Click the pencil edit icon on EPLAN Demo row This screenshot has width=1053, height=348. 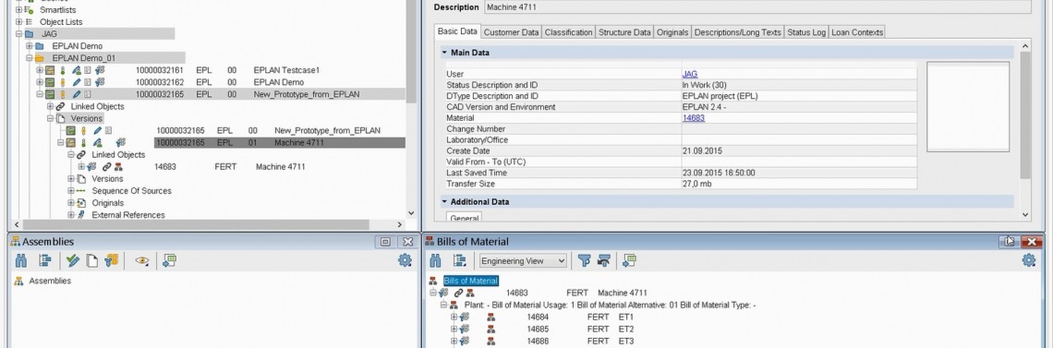click(x=77, y=82)
